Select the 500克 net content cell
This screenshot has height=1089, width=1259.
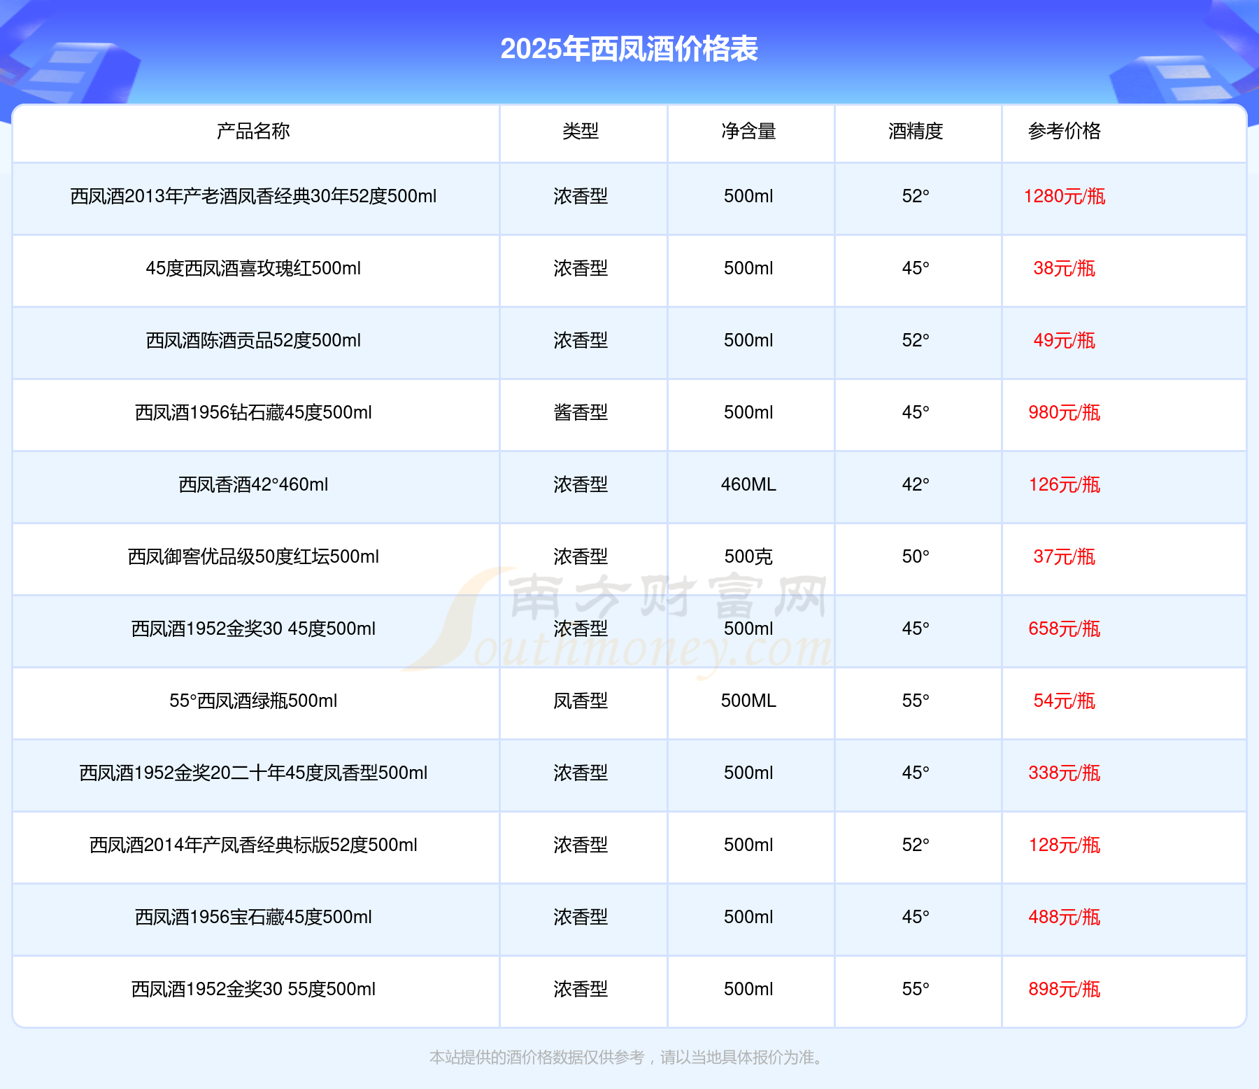[748, 556]
